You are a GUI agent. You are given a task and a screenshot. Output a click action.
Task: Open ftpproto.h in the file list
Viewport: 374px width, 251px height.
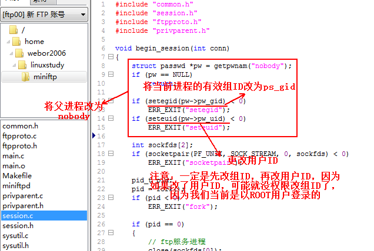pyautogui.click(x=20, y=146)
